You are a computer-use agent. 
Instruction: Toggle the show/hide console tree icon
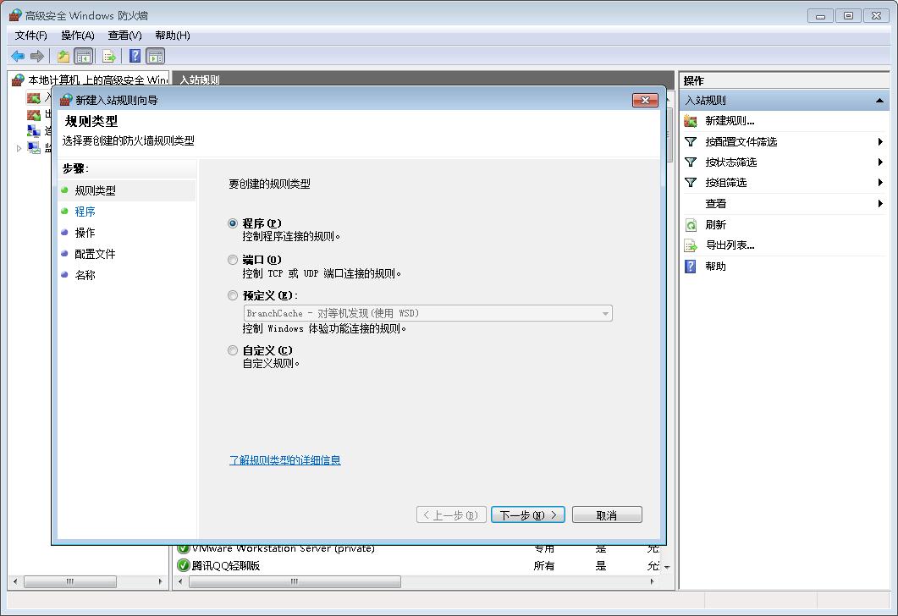[83, 56]
